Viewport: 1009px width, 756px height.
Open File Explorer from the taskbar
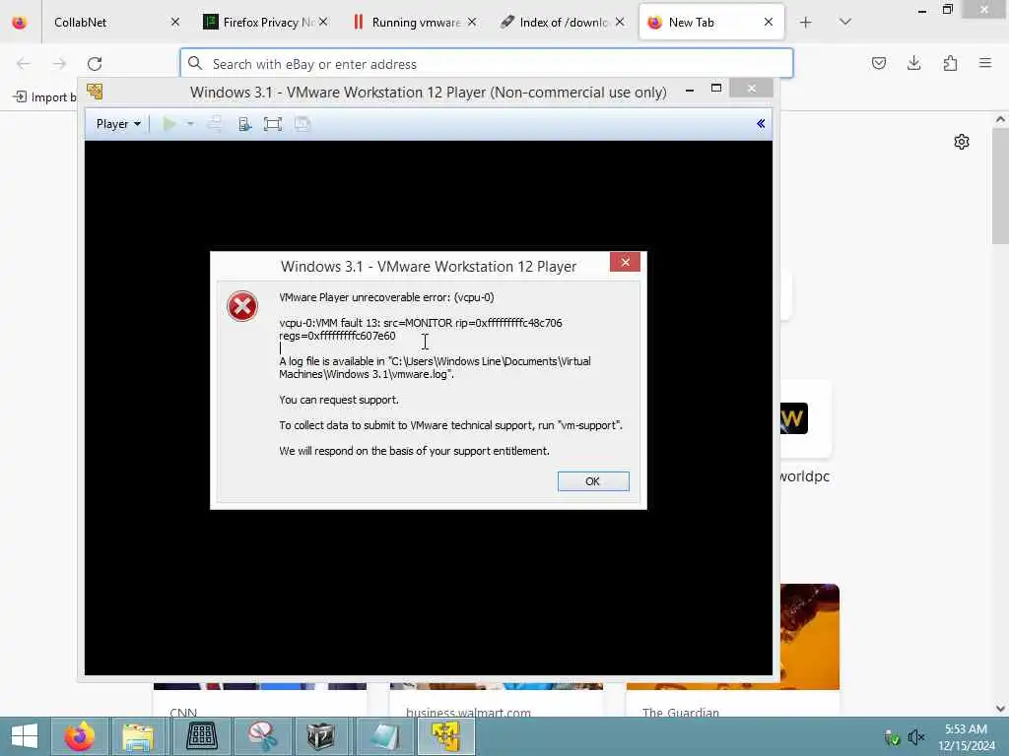point(138,736)
